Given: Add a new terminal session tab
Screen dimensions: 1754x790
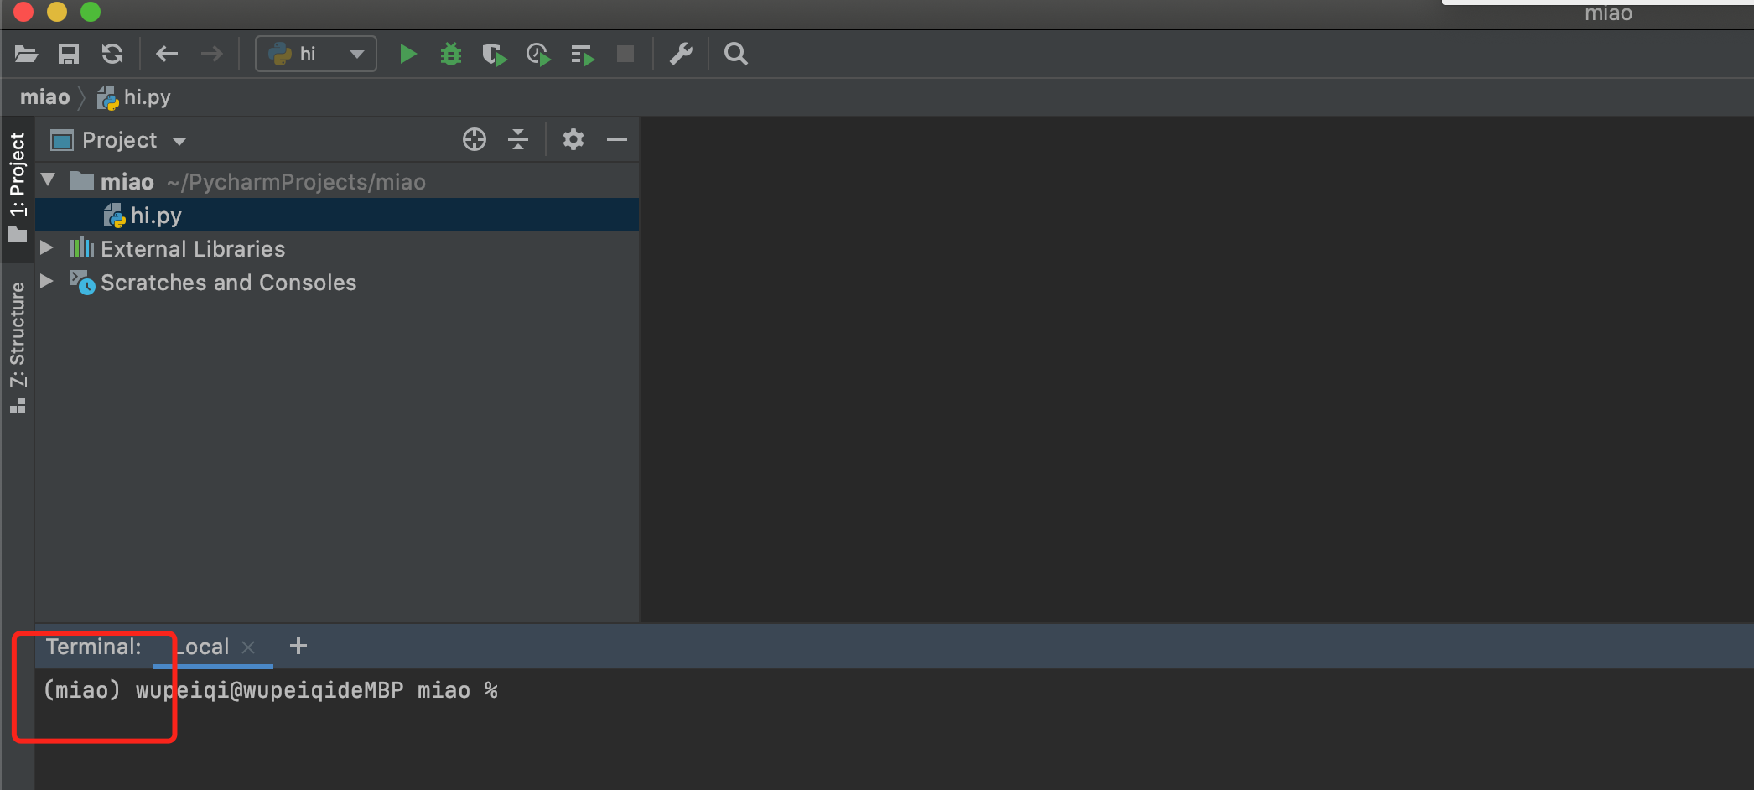Looking at the screenshot, I should point(298,646).
